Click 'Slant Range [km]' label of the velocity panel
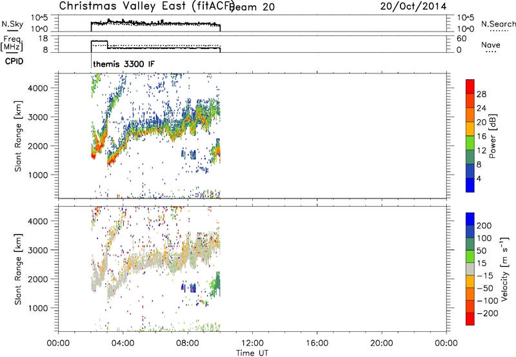516x357 pixels. pyautogui.click(x=18, y=269)
